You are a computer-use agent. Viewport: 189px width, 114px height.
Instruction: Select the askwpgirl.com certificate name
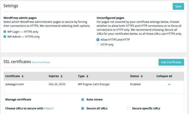(x=14, y=84)
